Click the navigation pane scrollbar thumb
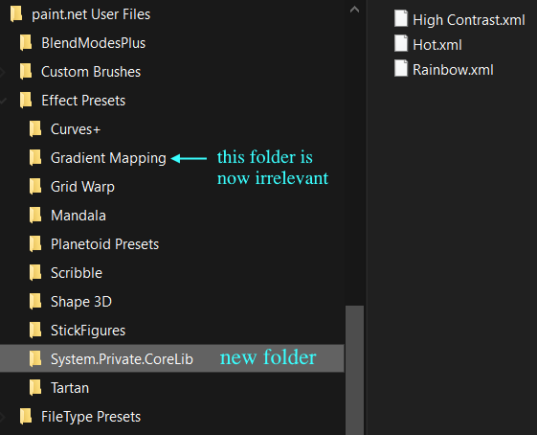 (354, 370)
